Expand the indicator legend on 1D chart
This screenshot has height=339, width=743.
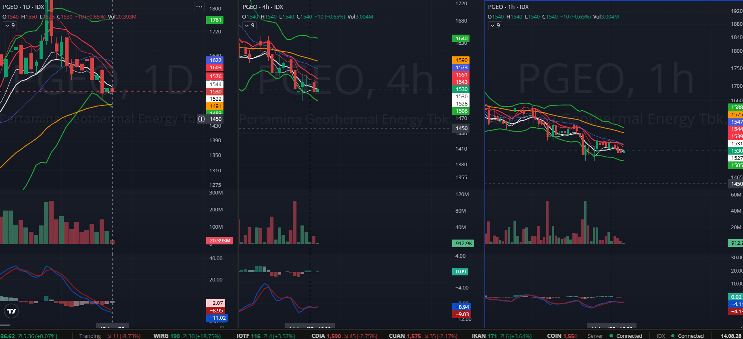pyautogui.click(x=10, y=25)
